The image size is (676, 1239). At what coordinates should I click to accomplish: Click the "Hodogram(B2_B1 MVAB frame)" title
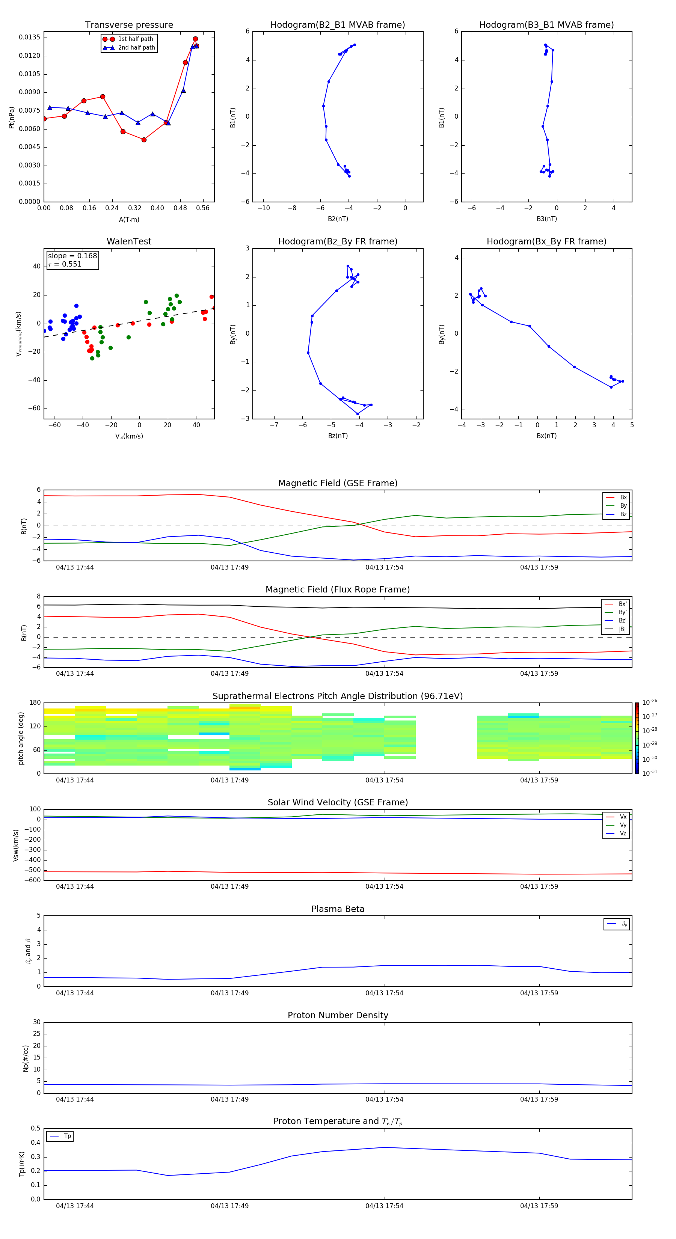click(x=338, y=24)
